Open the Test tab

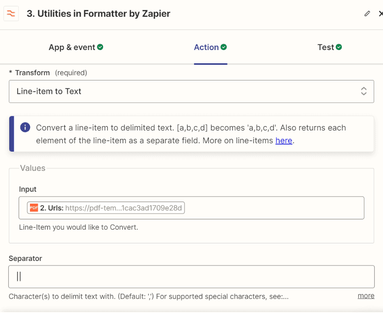(326, 47)
